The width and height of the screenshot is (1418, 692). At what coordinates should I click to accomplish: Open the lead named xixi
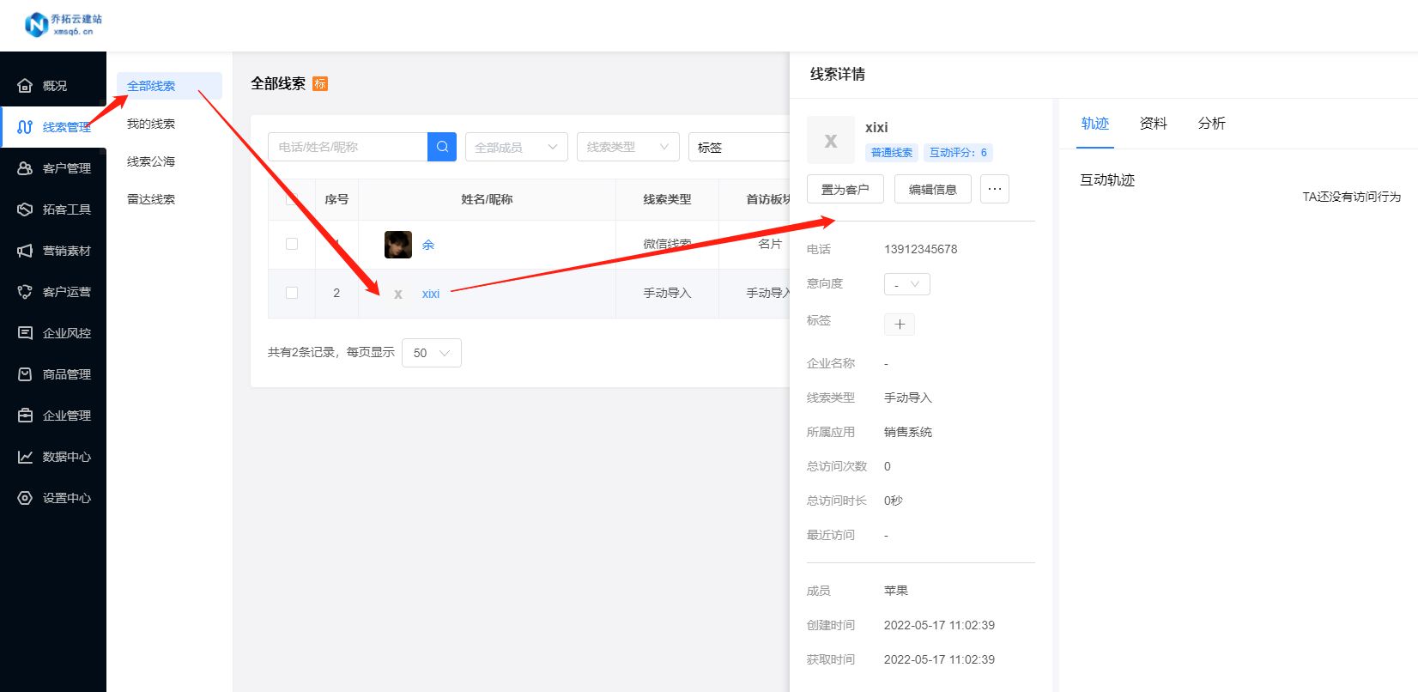(431, 294)
